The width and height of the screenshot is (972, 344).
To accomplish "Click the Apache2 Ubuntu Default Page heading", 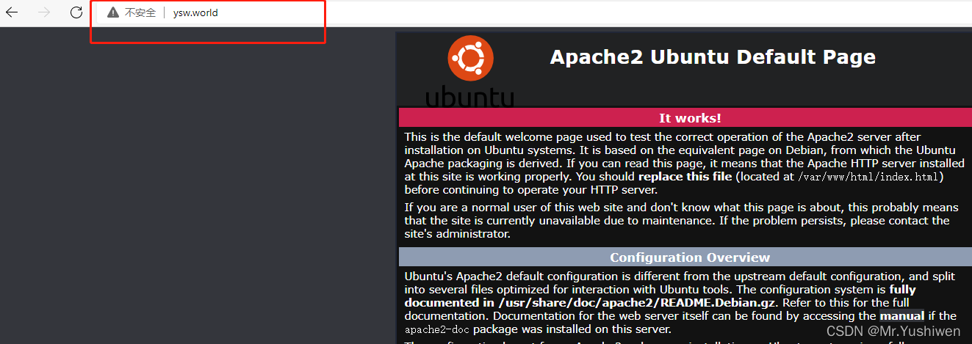I will coord(713,56).
